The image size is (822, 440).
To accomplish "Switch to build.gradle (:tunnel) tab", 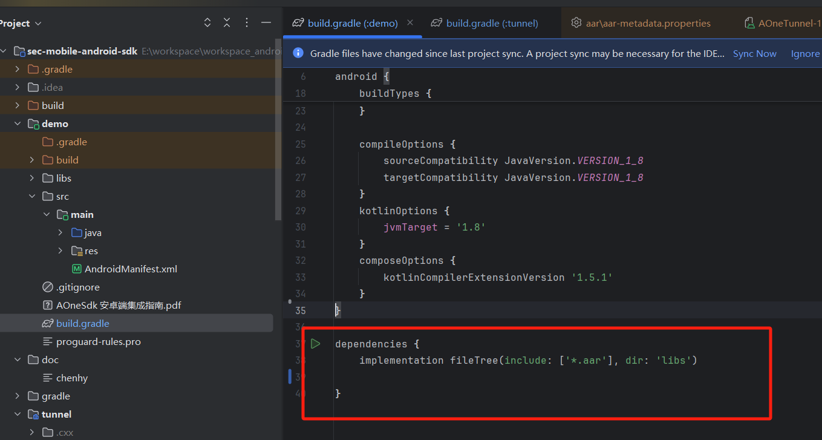I will coord(485,24).
